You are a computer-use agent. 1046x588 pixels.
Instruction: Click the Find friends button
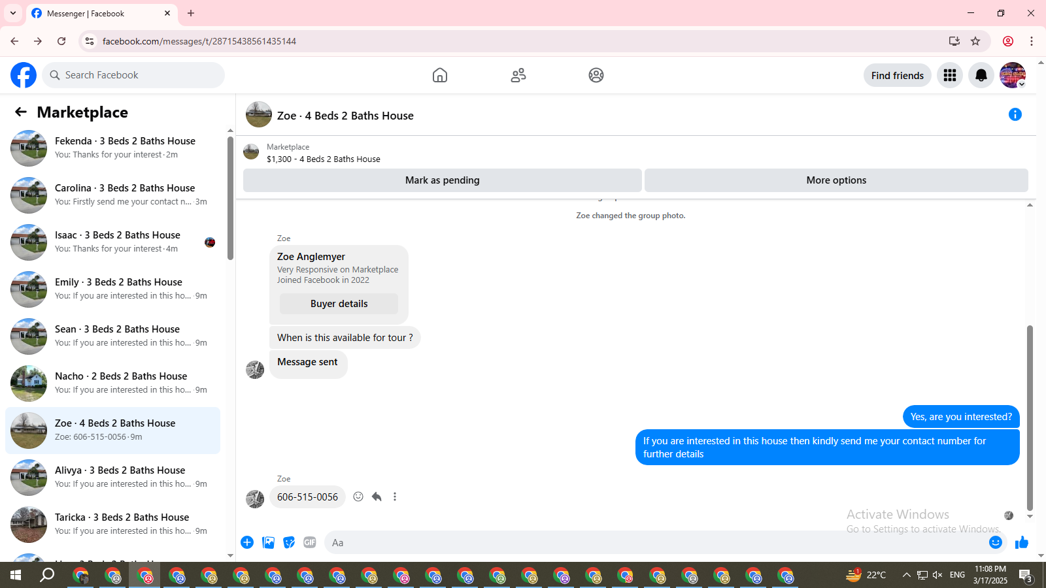[x=898, y=75]
